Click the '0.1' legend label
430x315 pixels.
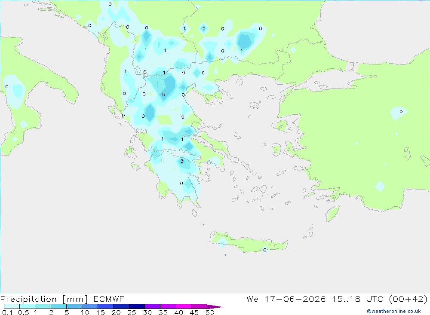7,312
